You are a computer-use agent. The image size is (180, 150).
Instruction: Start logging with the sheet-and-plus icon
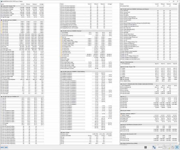(169, 147)
